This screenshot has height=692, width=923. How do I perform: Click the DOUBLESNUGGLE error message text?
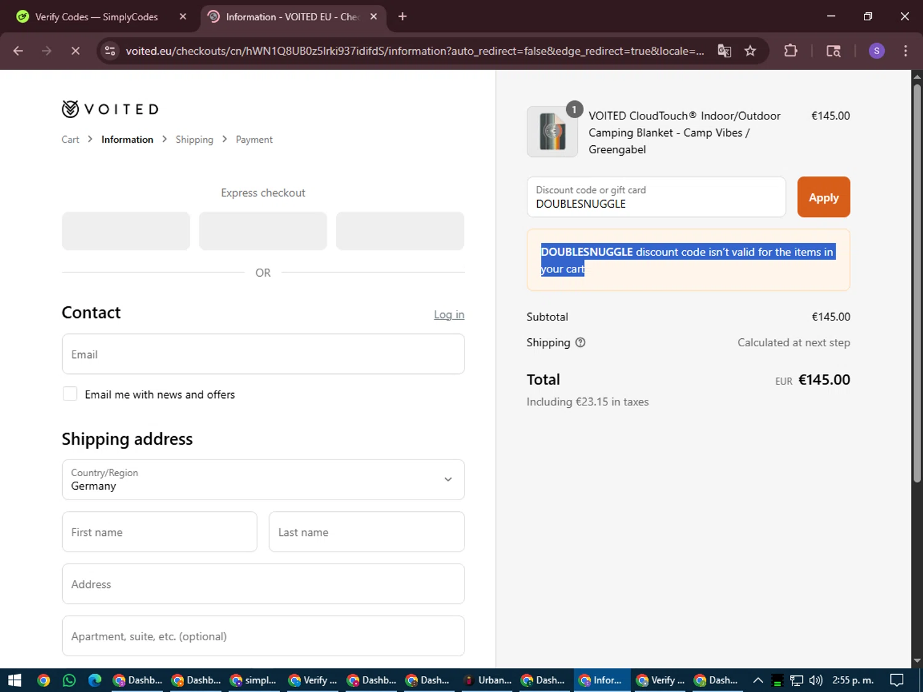(687, 260)
